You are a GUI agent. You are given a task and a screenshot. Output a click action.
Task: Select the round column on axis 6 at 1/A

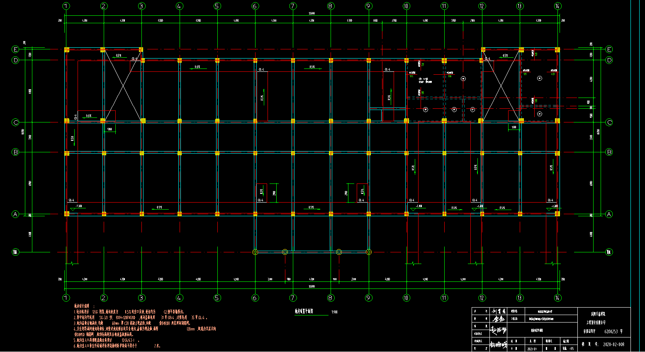[255, 252]
